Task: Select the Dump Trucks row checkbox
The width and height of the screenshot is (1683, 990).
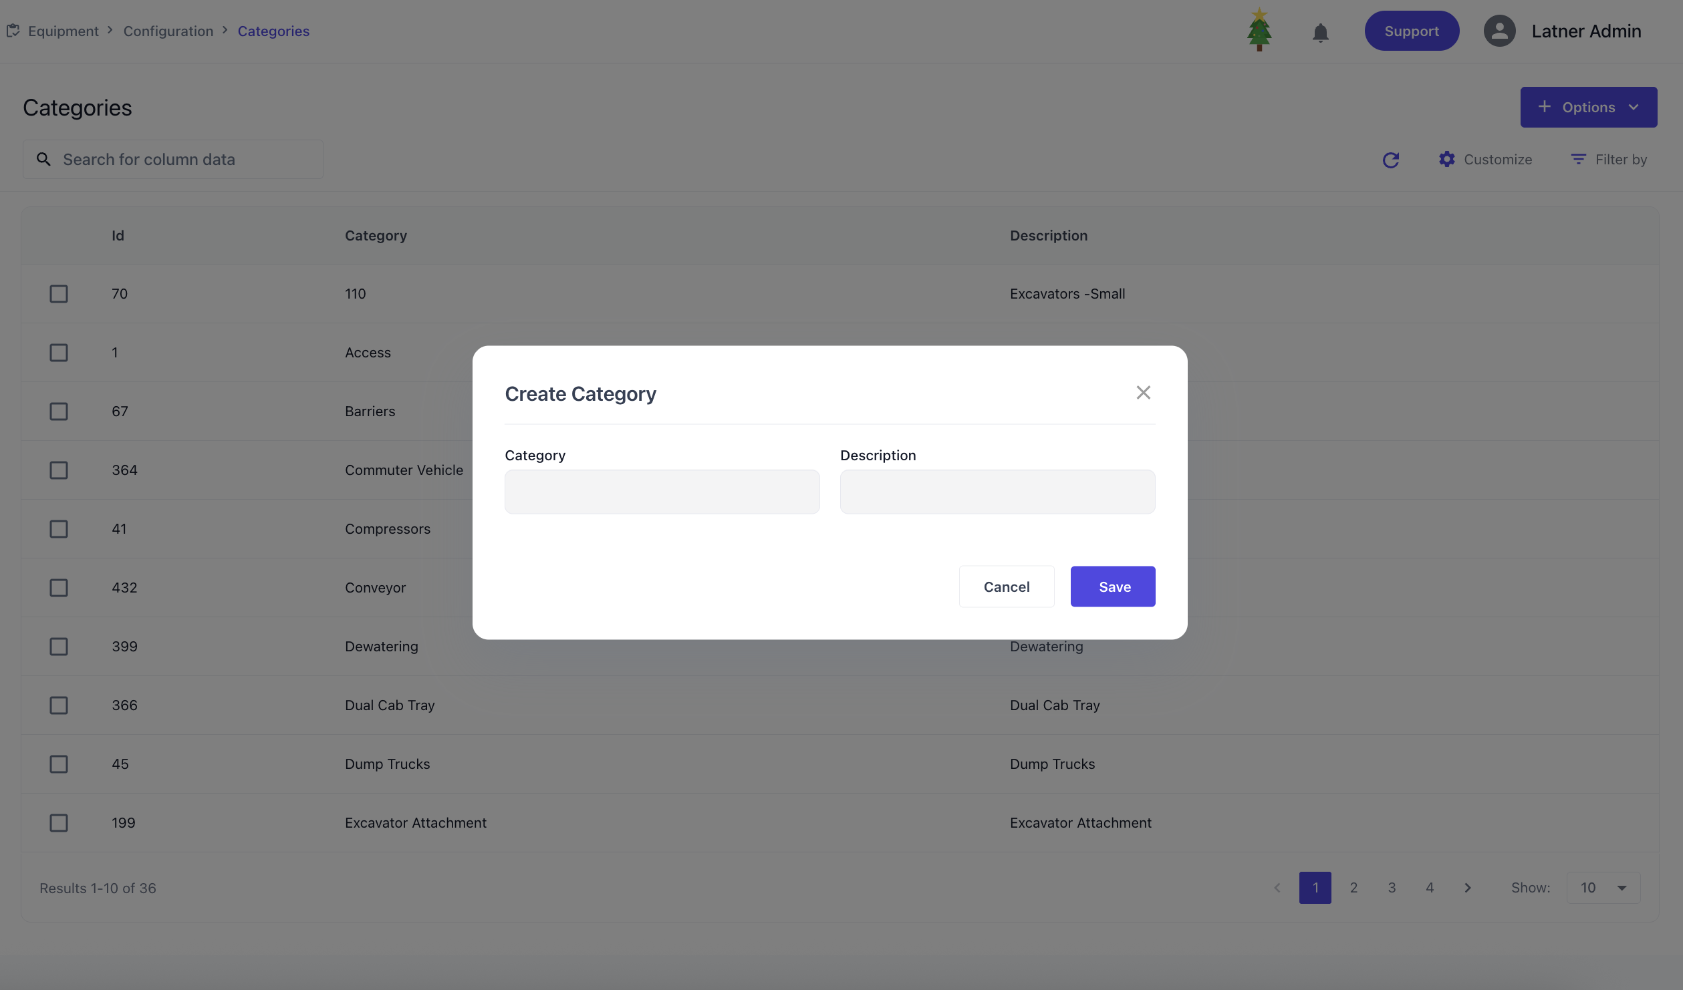Action: click(59, 764)
